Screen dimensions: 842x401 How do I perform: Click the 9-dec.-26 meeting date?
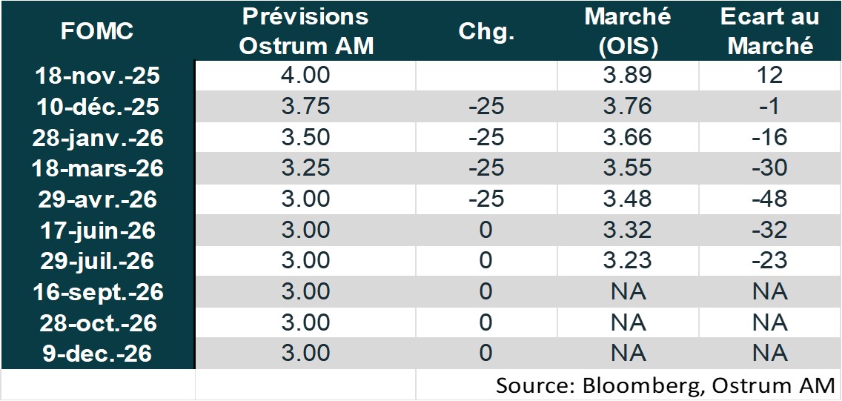click(97, 354)
